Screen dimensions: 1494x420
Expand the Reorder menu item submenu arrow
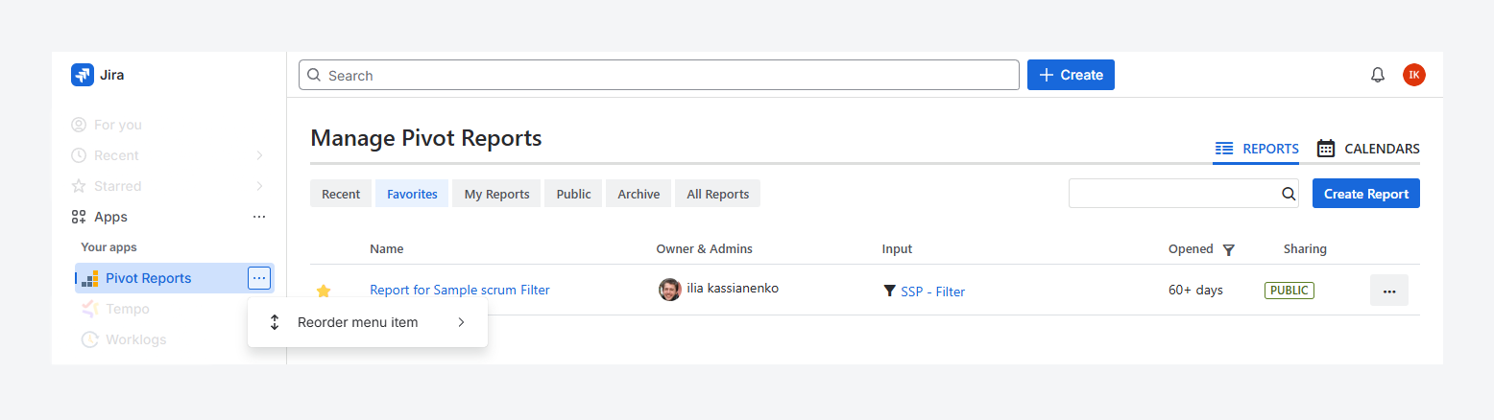461,322
